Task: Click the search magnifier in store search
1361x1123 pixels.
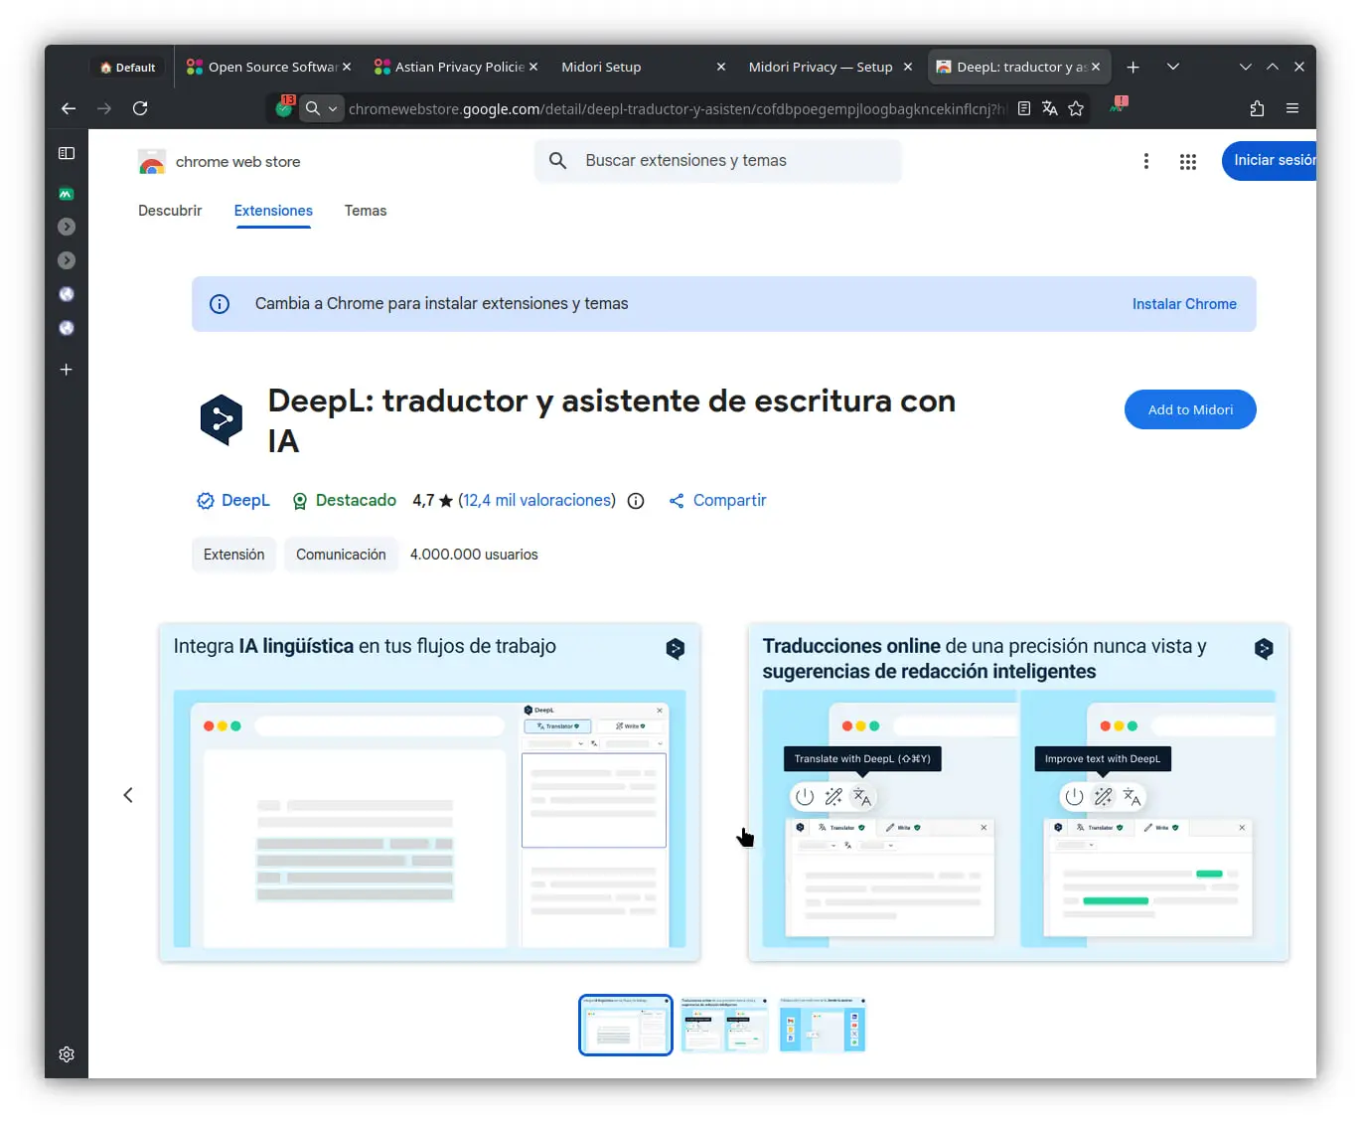Action: (x=558, y=160)
